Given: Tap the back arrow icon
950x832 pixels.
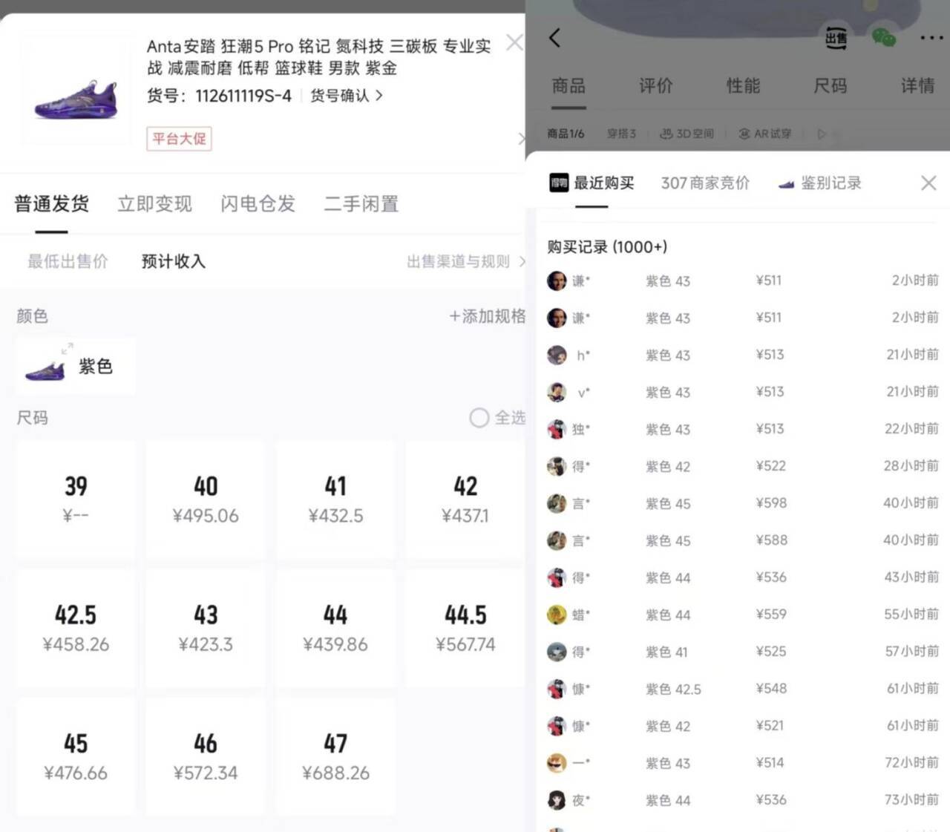Looking at the screenshot, I should pyautogui.click(x=554, y=38).
